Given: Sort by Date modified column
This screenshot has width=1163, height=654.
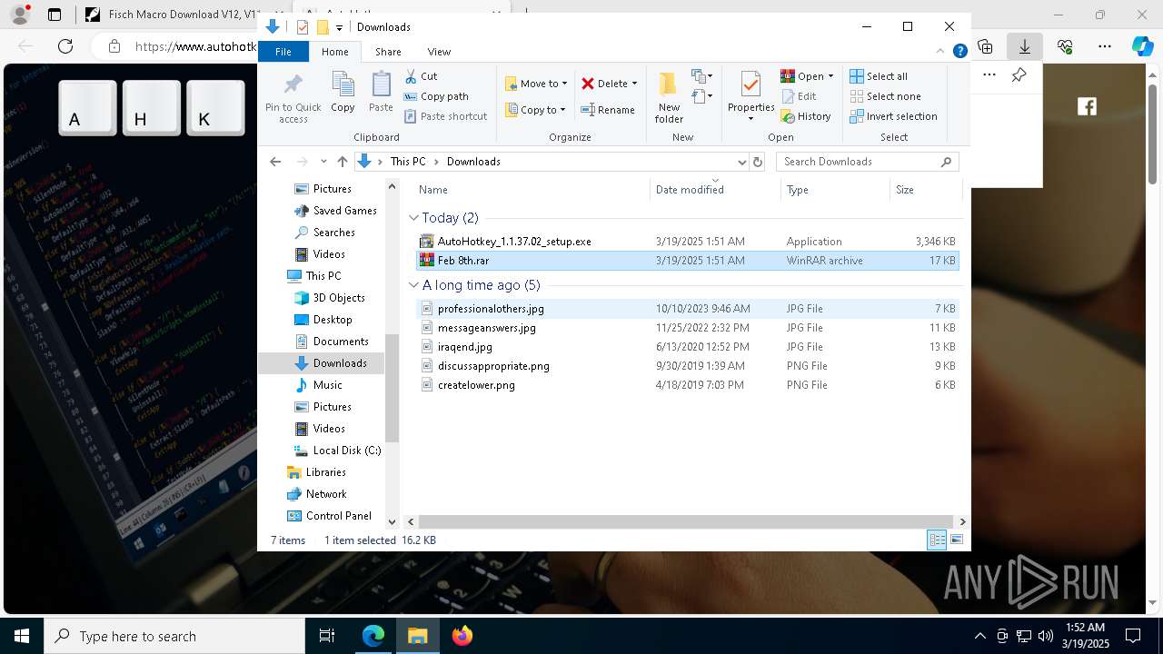Looking at the screenshot, I should click(715, 190).
